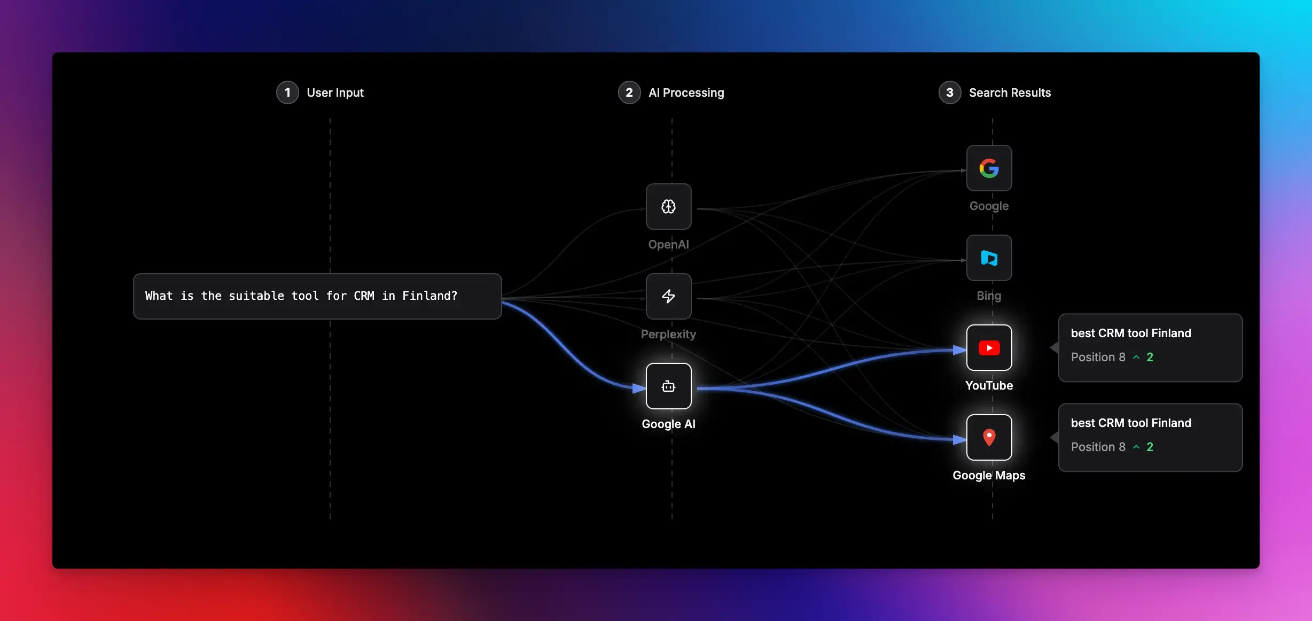Select the Google Maps pin icon
Viewport: 1312px width, 621px height.
click(989, 438)
